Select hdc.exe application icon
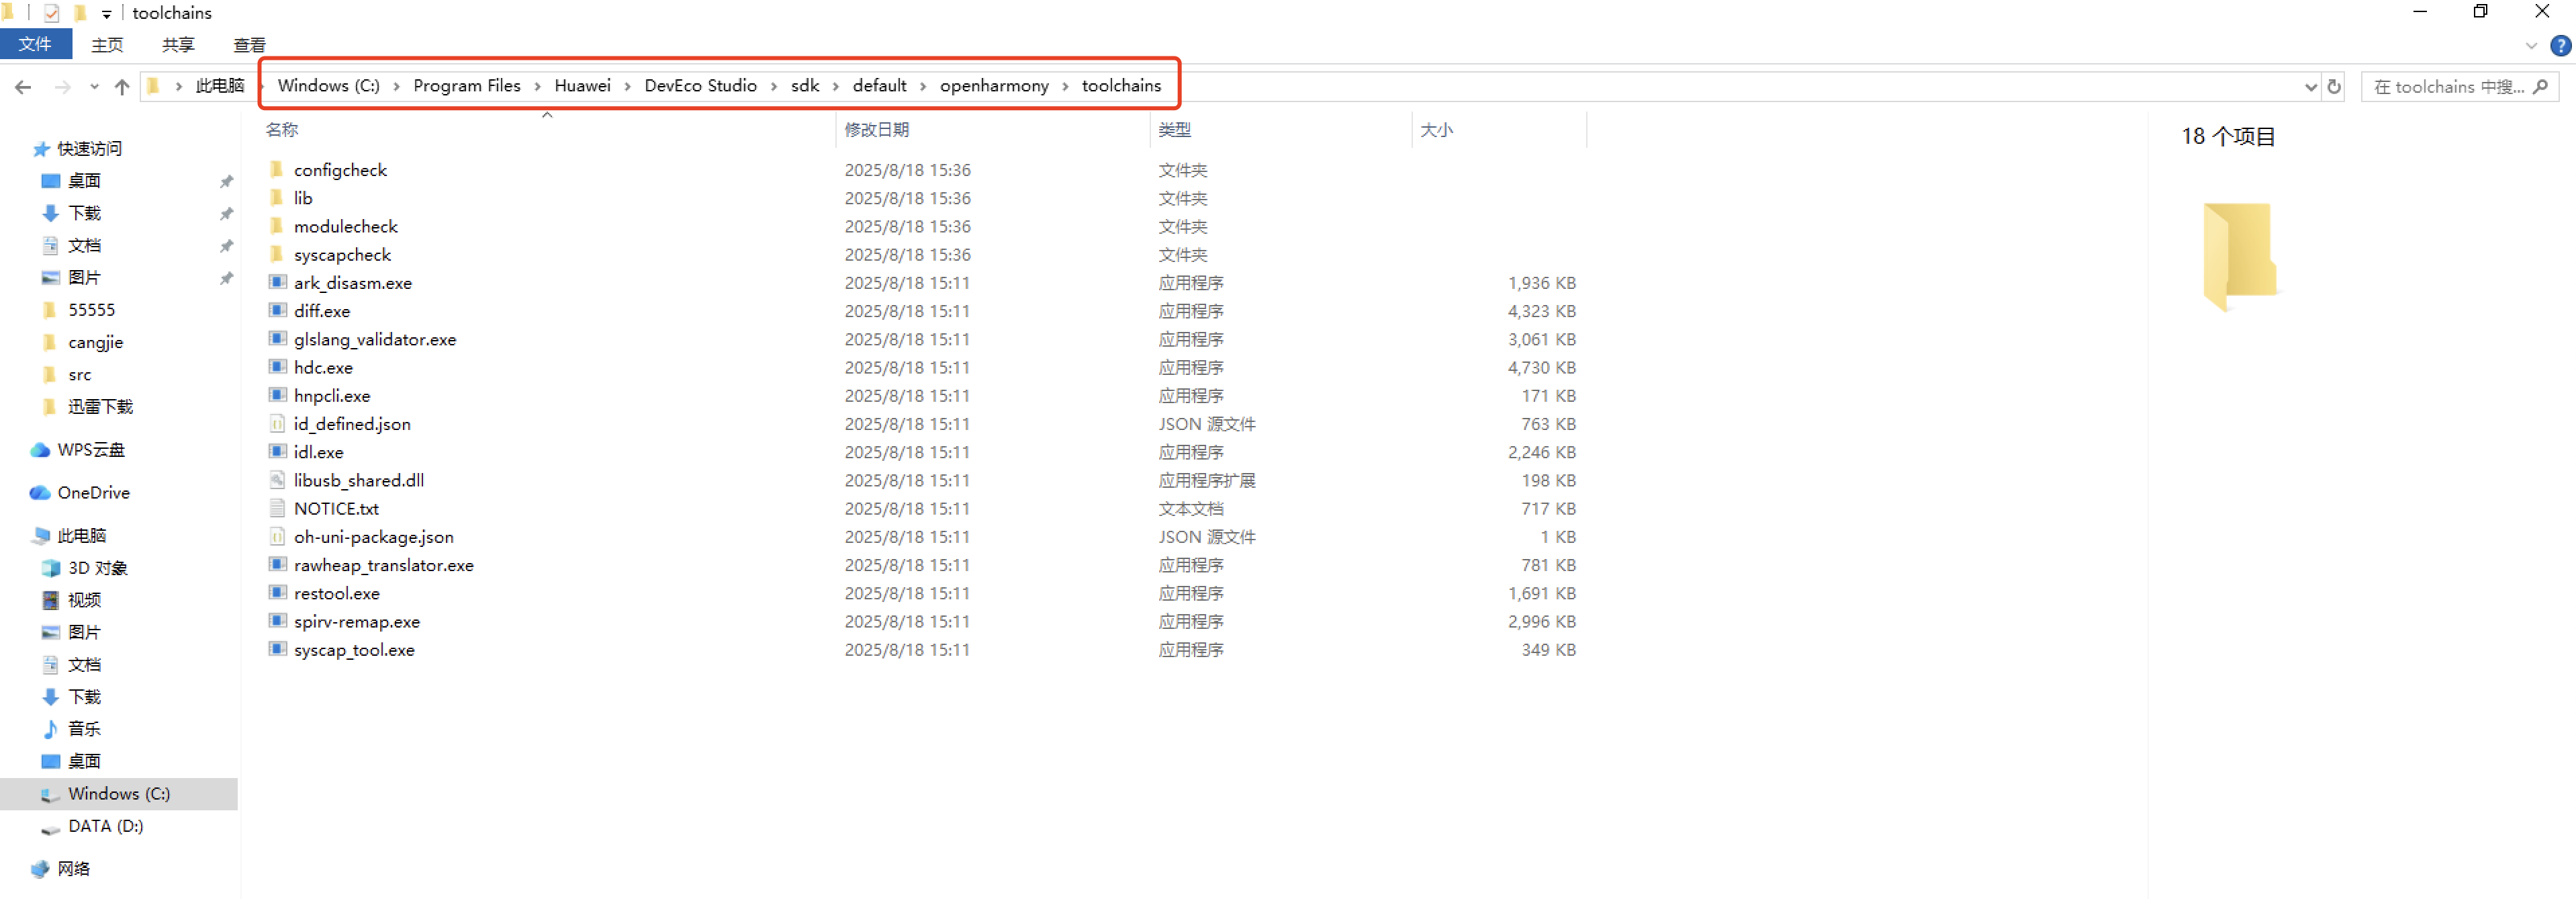Image resolution: width=2576 pixels, height=899 pixels. [278, 367]
